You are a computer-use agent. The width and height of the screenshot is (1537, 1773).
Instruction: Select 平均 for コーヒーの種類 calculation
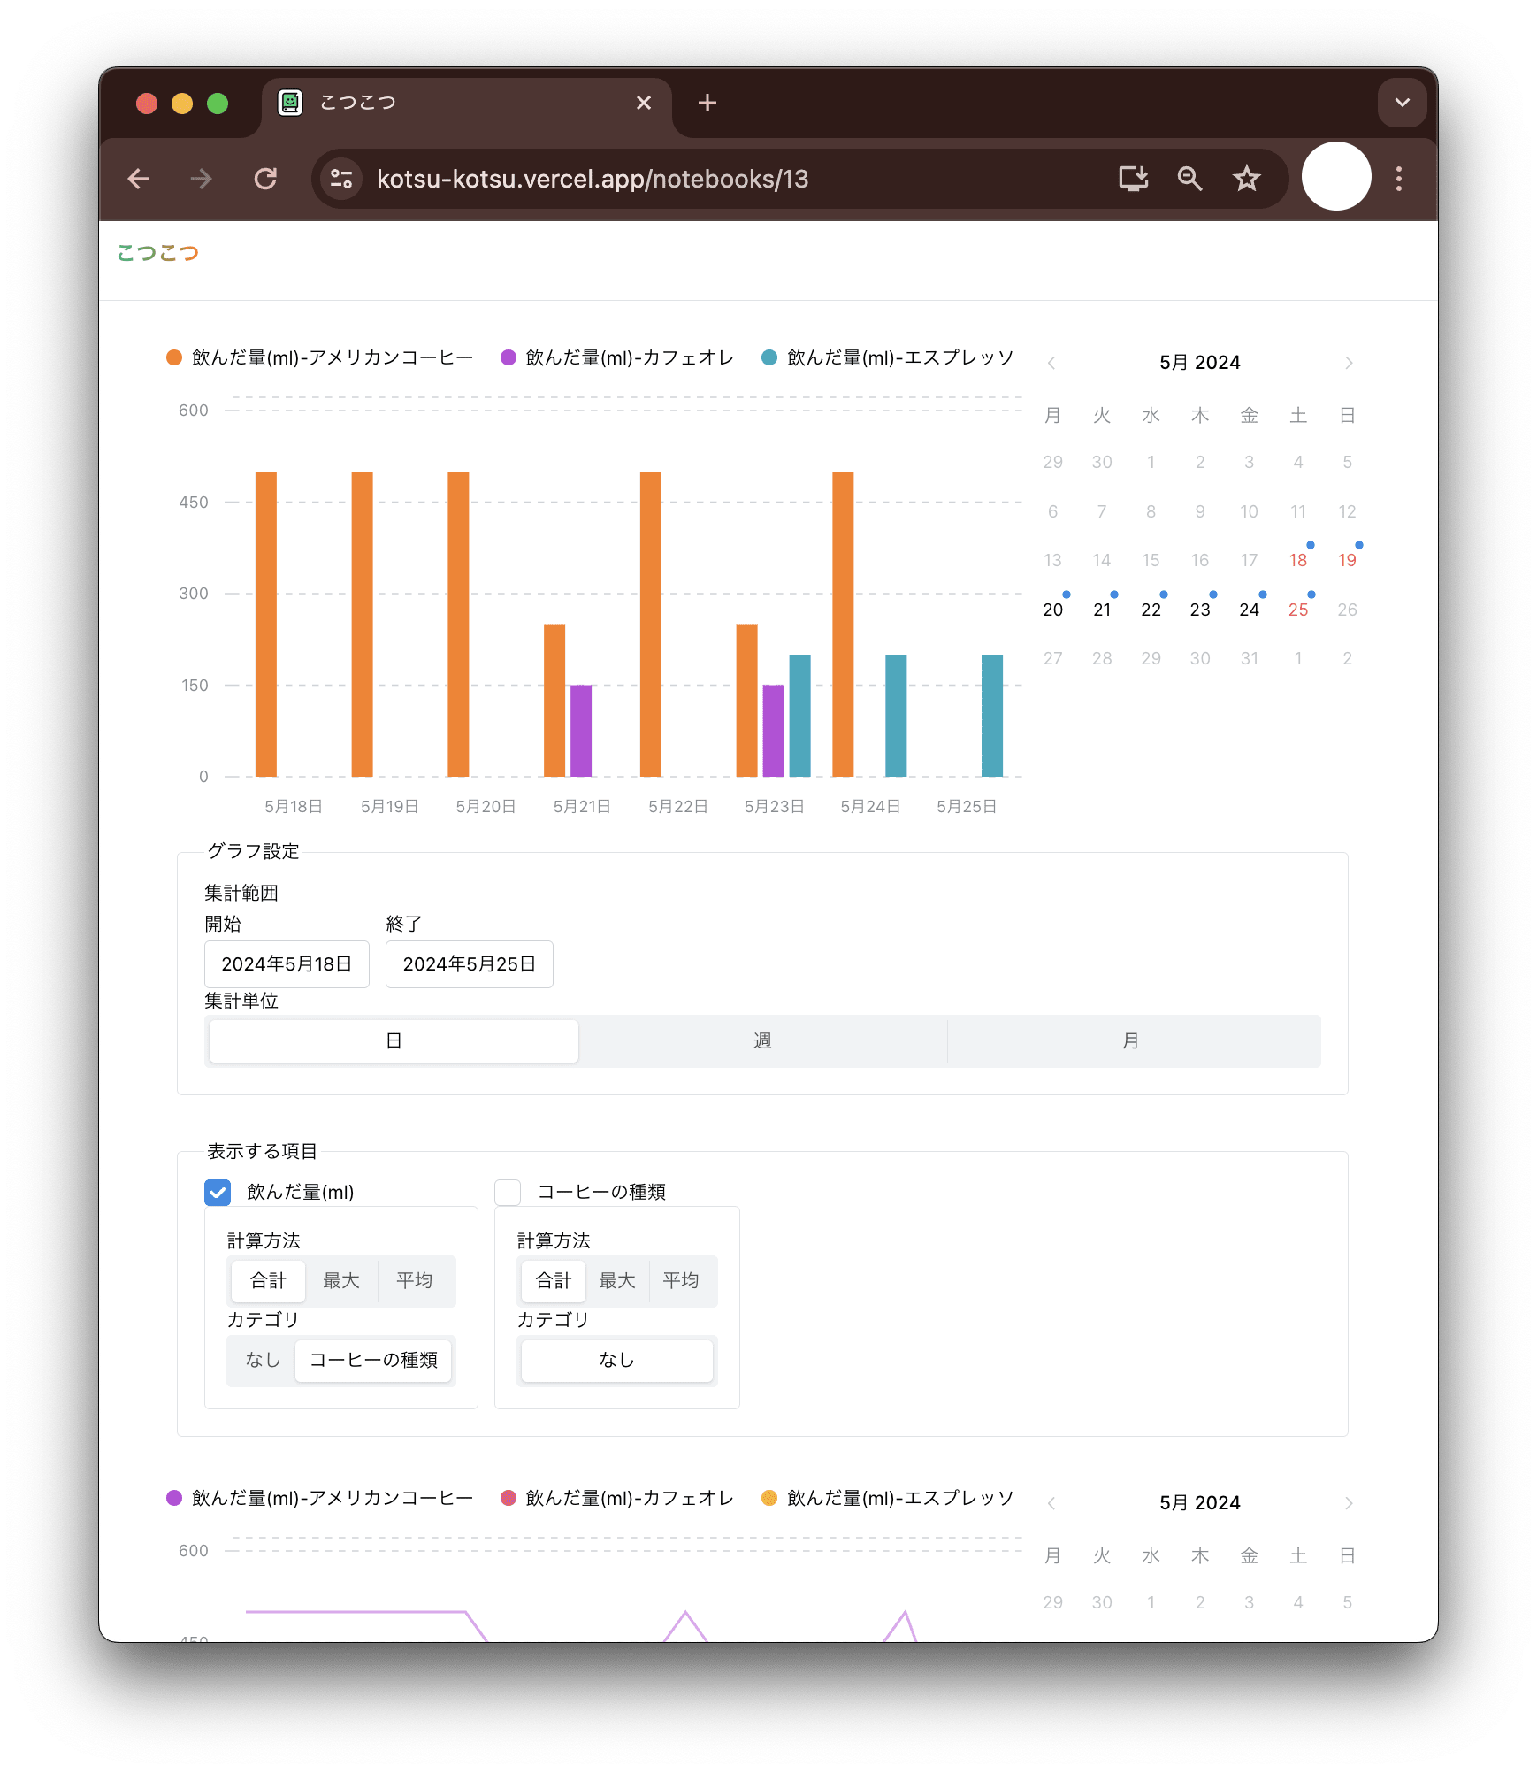coord(681,1281)
